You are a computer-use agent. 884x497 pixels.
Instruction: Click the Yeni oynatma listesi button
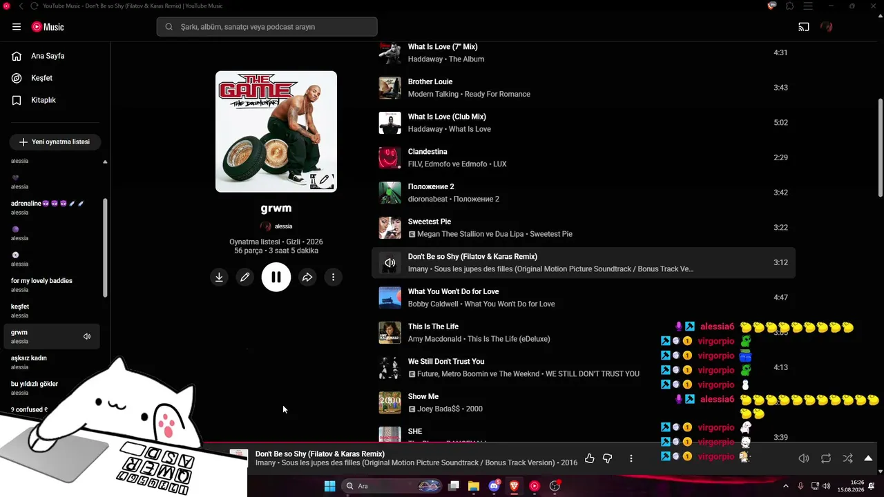click(55, 142)
